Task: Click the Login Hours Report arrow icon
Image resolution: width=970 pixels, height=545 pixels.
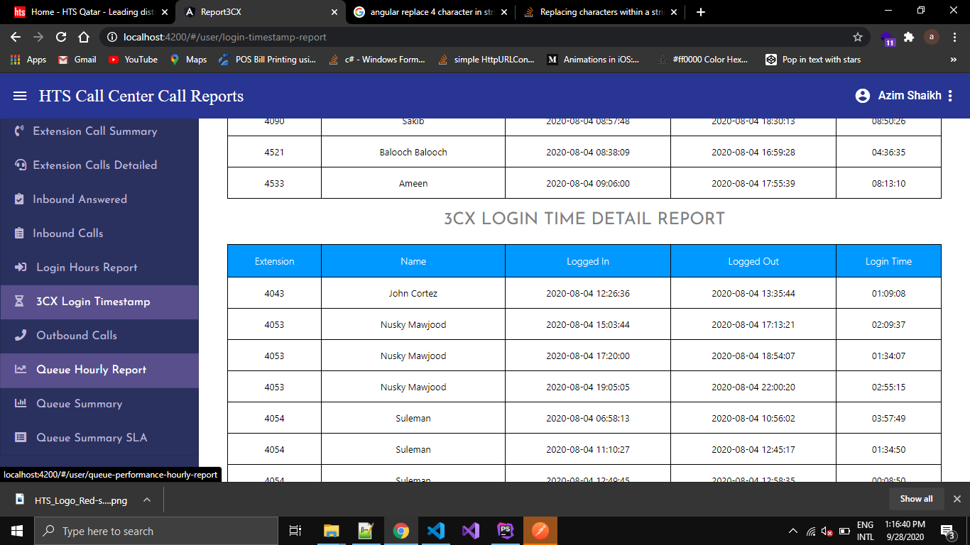Action: point(21,268)
